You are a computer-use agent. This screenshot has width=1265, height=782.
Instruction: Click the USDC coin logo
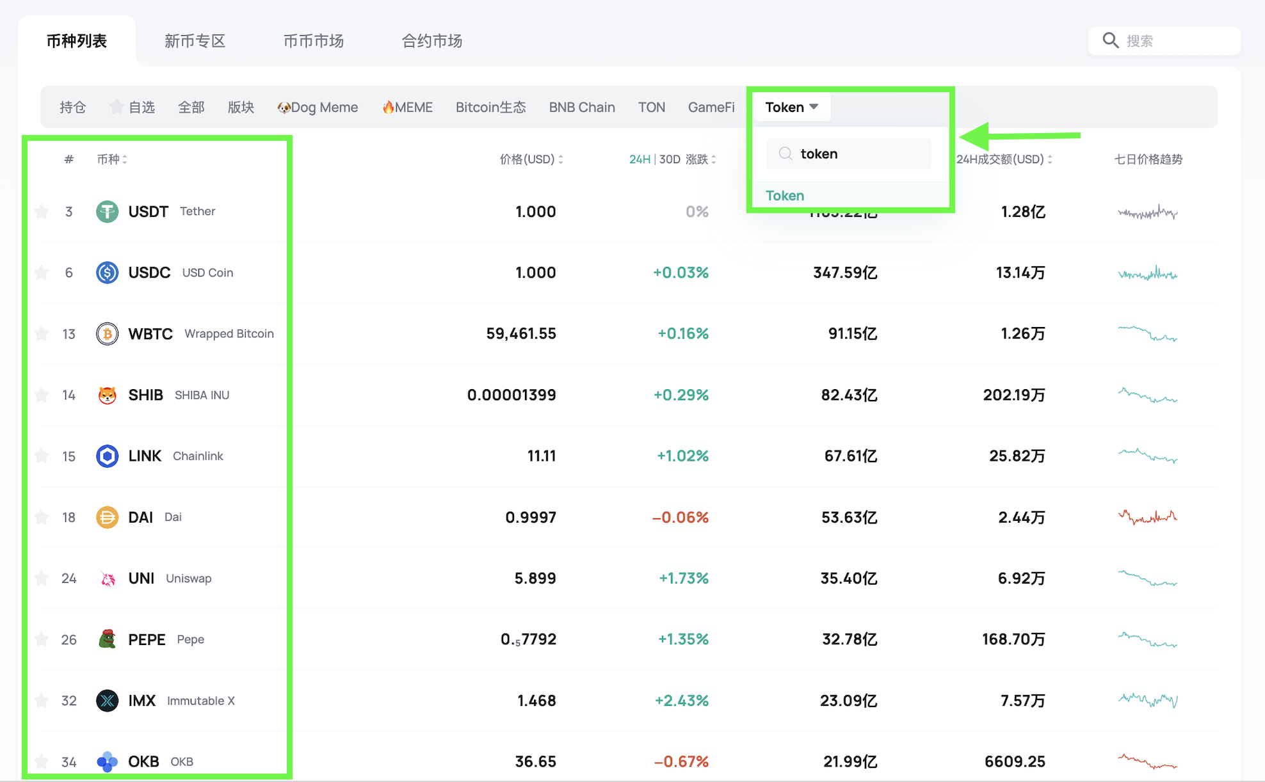click(x=107, y=273)
